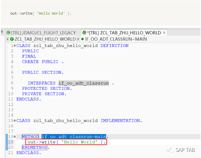Select IF_OO_ADT_CLASSRUN~MAIN in the breadcrumb
The image size is (201, 158).
[x=116, y=39]
